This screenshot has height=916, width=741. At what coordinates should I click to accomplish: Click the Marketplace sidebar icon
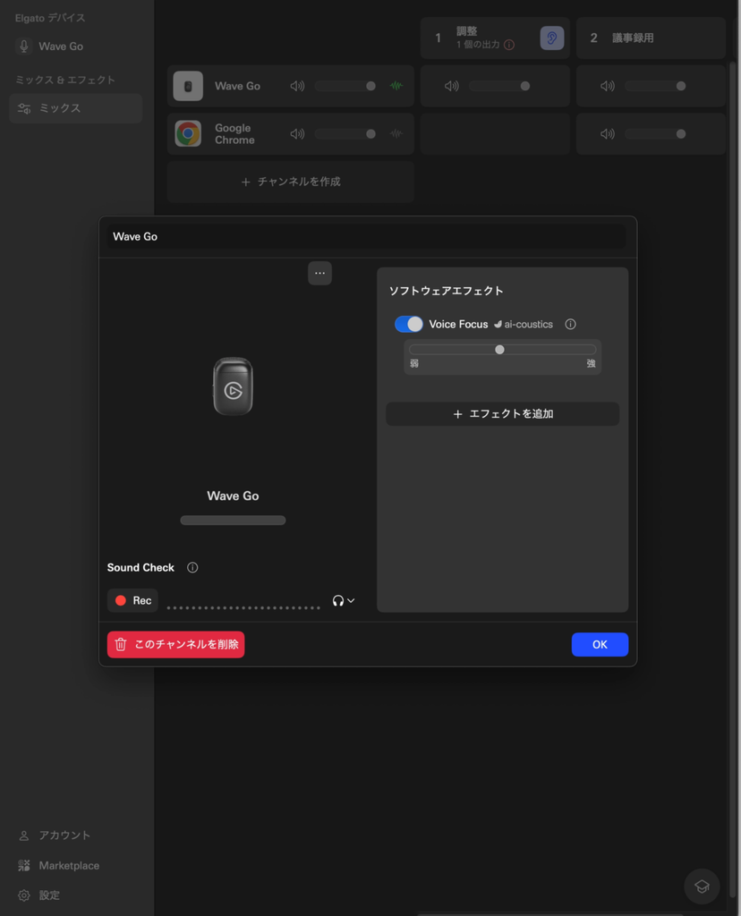[24, 866]
